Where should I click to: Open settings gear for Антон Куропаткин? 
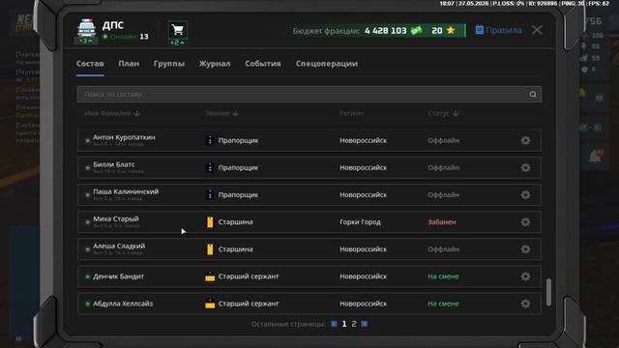coord(525,140)
